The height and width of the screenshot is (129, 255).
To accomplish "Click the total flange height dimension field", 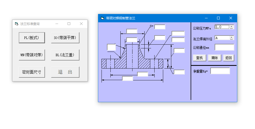I will click(x=179, y=51).
